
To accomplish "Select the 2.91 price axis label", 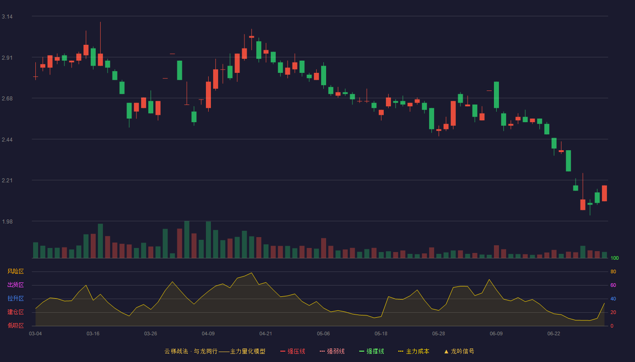I will click(7, 58).
